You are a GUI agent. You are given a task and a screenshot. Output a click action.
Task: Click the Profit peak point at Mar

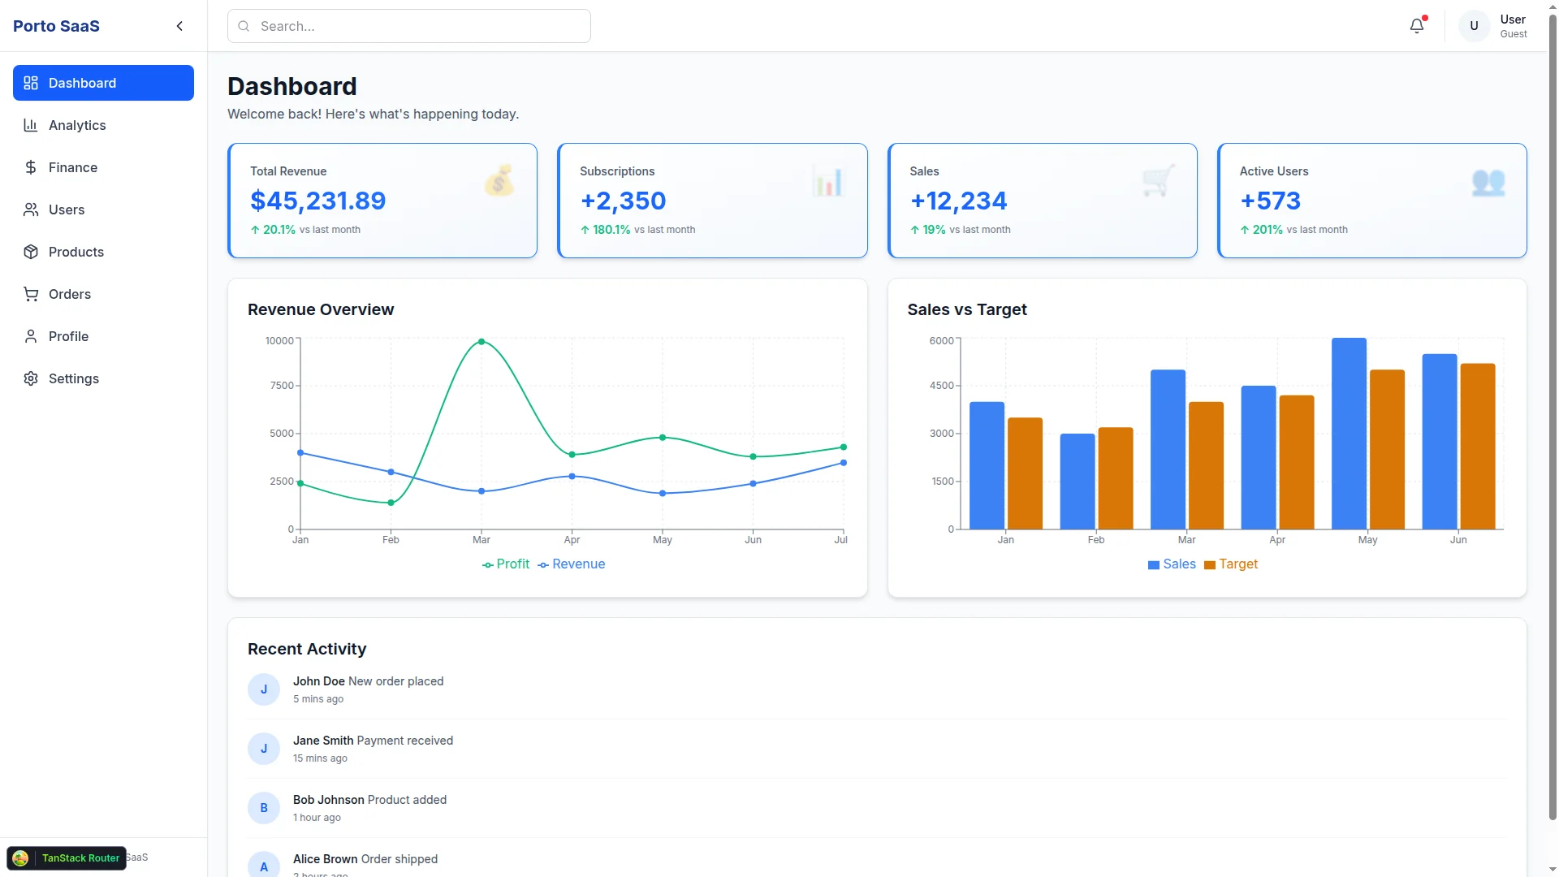tap(482, 342)
